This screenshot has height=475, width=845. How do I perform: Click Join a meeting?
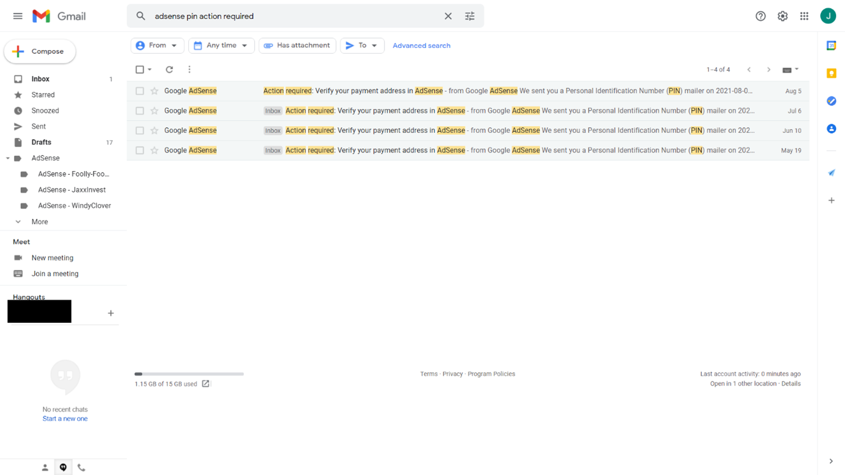click(55, 274)
